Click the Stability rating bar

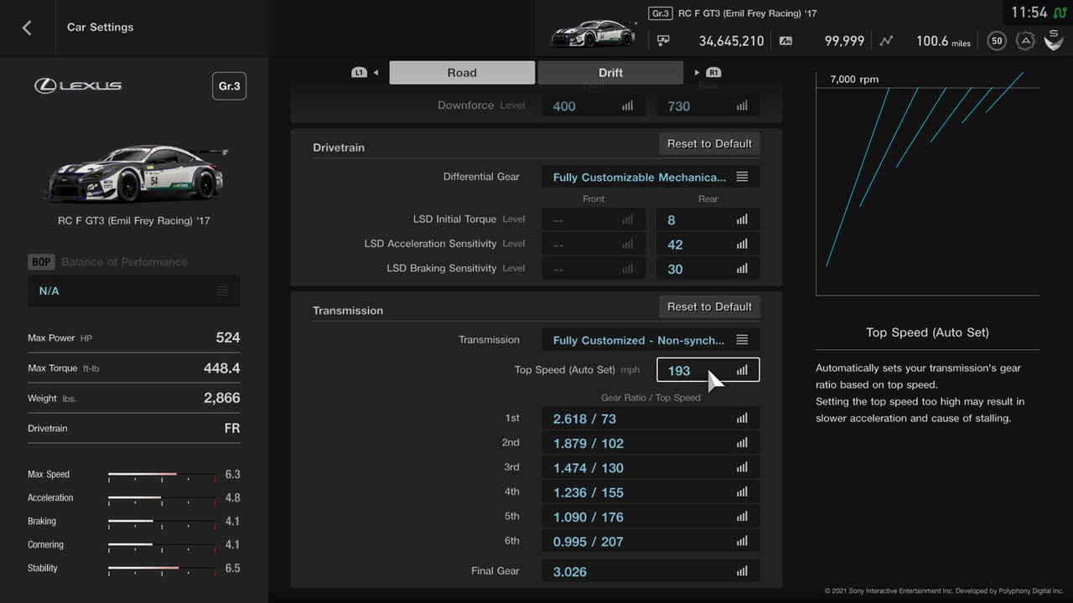(x=162, y=569)
